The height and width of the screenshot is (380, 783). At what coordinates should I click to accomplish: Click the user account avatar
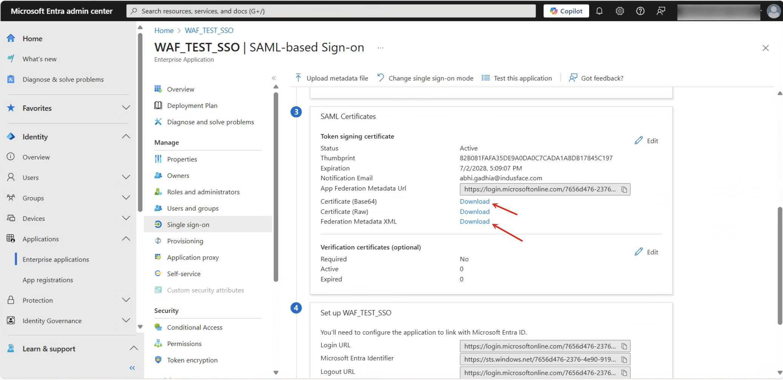tap(774, 11)
